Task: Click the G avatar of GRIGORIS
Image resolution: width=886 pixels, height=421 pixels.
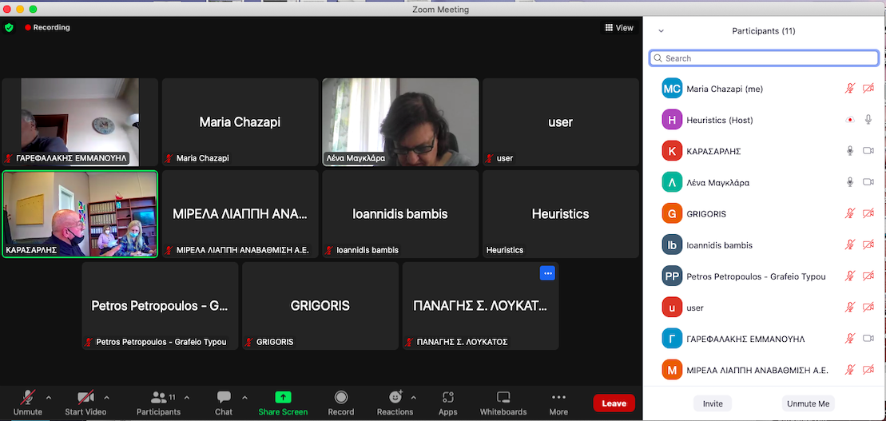Action: (673, 213)
